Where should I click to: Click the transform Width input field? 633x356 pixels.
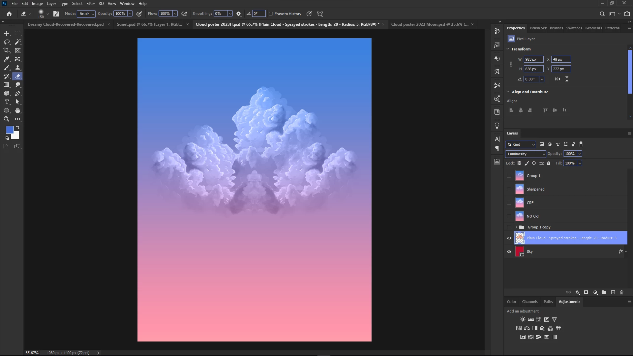tap(533, 59)
